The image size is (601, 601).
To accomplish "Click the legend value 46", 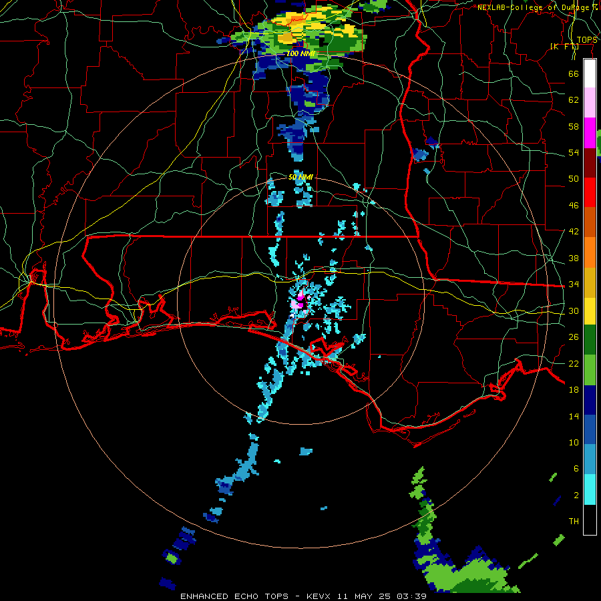I will tap(574, 206).
